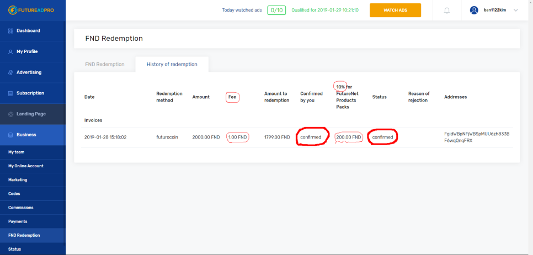Select FND Redemption in sidebar

pos(33,235)
